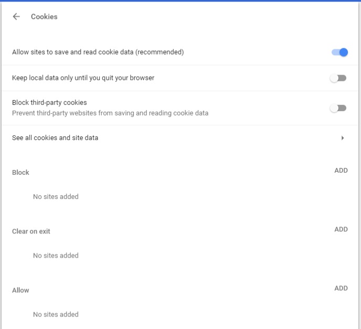Click ADD next to Block section
The height and width of the screenshot is (329, 361).
(x=341, y=171)
